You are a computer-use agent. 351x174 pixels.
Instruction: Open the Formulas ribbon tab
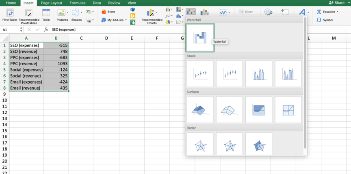[77, 3]
